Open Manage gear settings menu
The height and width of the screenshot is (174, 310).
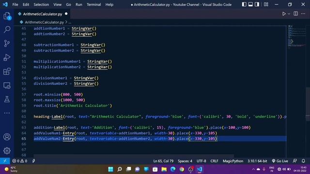point(7,151)
